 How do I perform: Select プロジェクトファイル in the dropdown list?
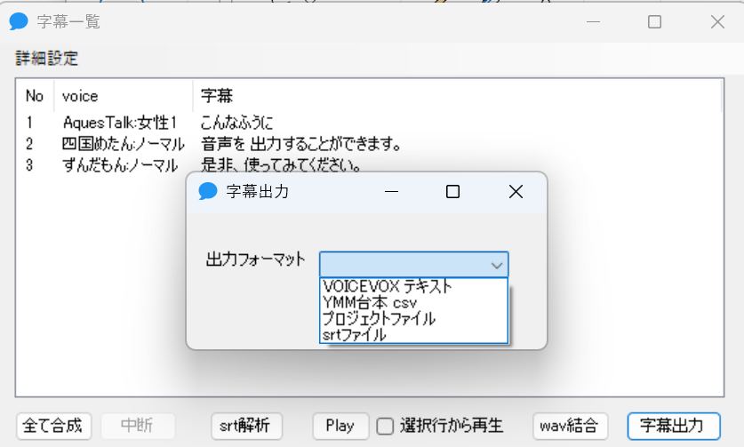(x=413, y=319)
